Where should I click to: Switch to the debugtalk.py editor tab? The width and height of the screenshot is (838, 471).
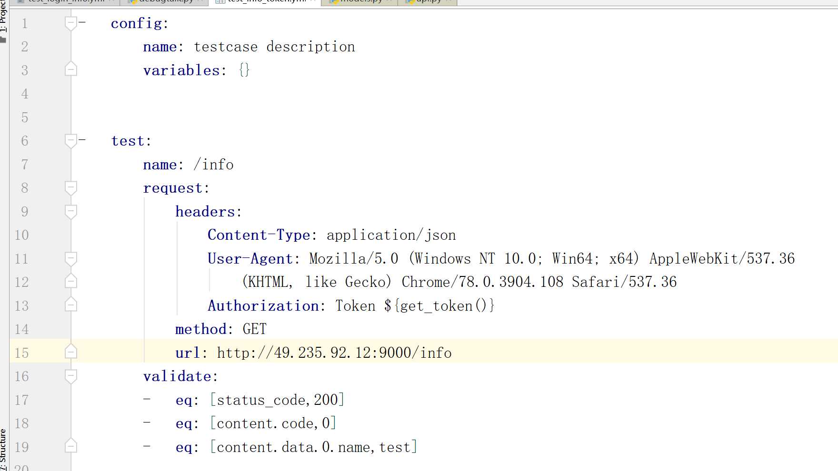pos(165,1)
